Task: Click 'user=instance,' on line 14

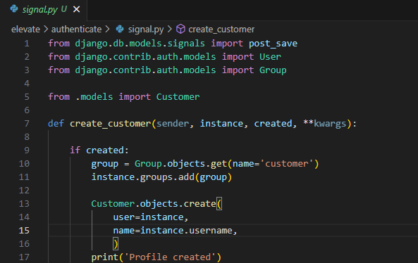Action: click(151, 217)
